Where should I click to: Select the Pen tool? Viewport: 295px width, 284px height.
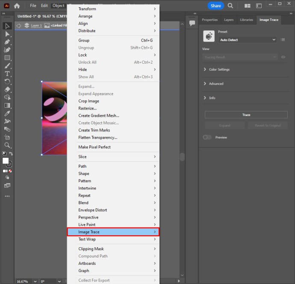(7, 42)
